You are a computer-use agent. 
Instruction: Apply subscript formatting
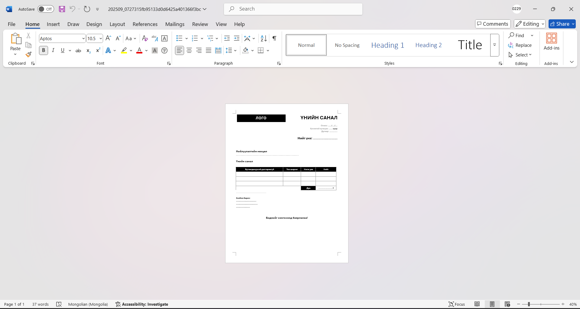coord(88,50)
